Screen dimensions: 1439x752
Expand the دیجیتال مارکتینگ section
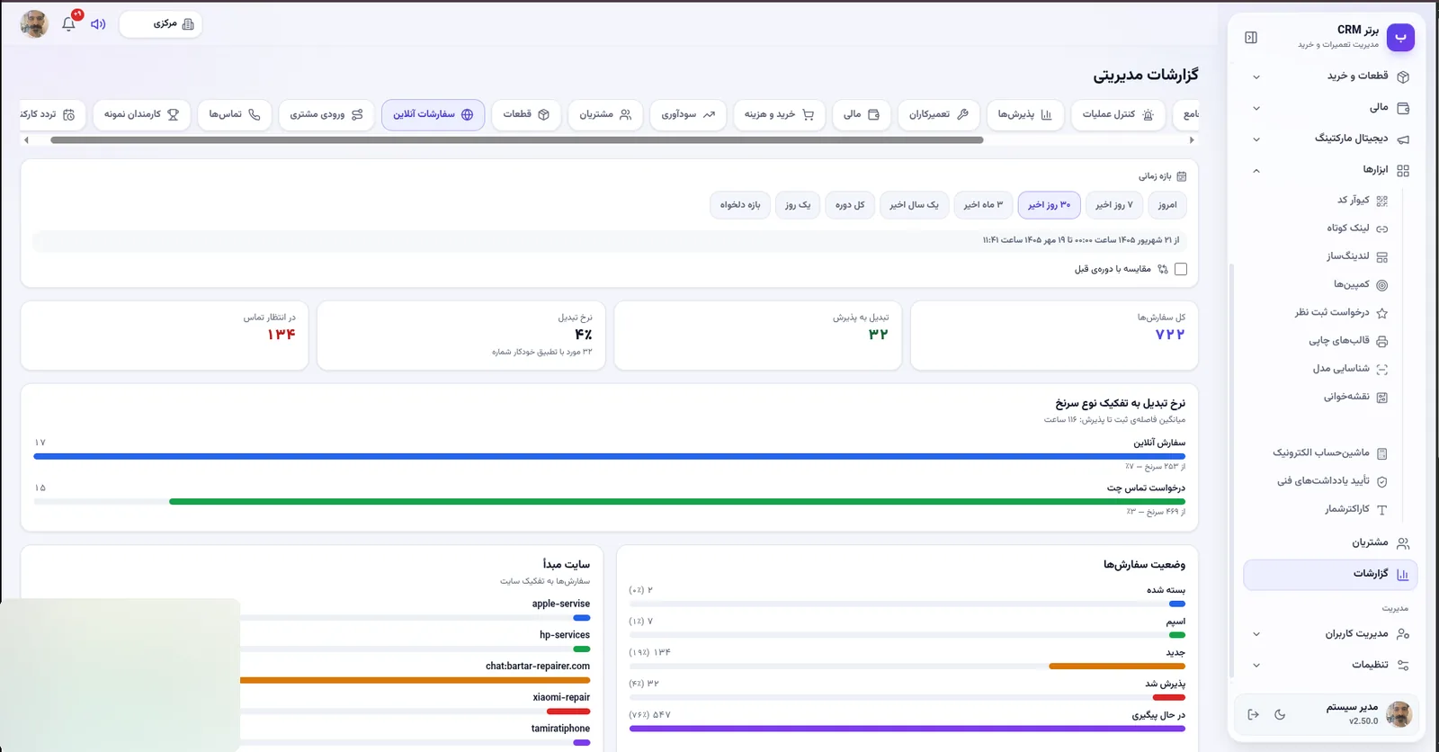point(1330,139)
